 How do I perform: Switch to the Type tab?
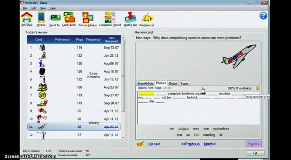(184, 83)
